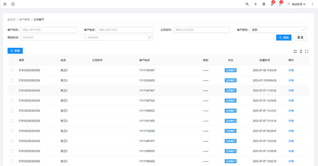This screenshot has height=166, width=318.
Task: Click the 创建时间 column header
Action: [264, 60]
